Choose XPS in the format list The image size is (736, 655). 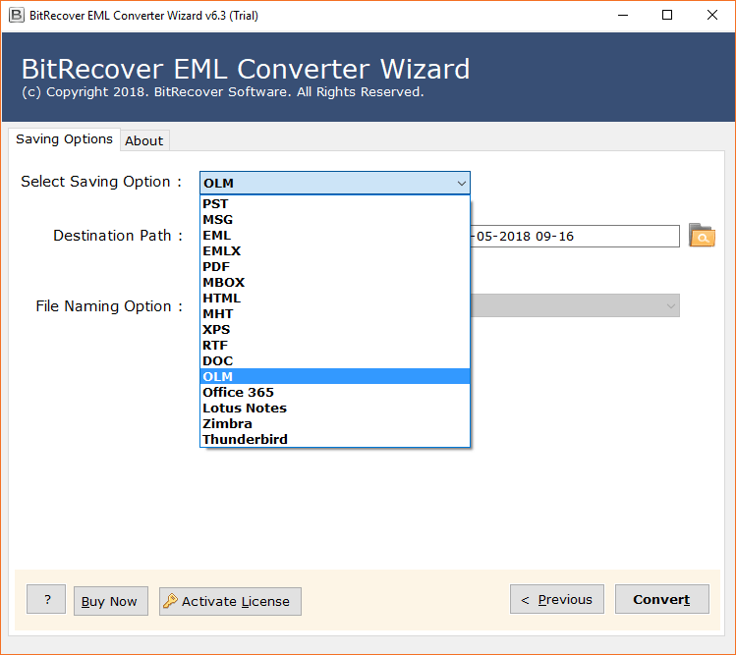pyautogui.click(x=335, y=330)
